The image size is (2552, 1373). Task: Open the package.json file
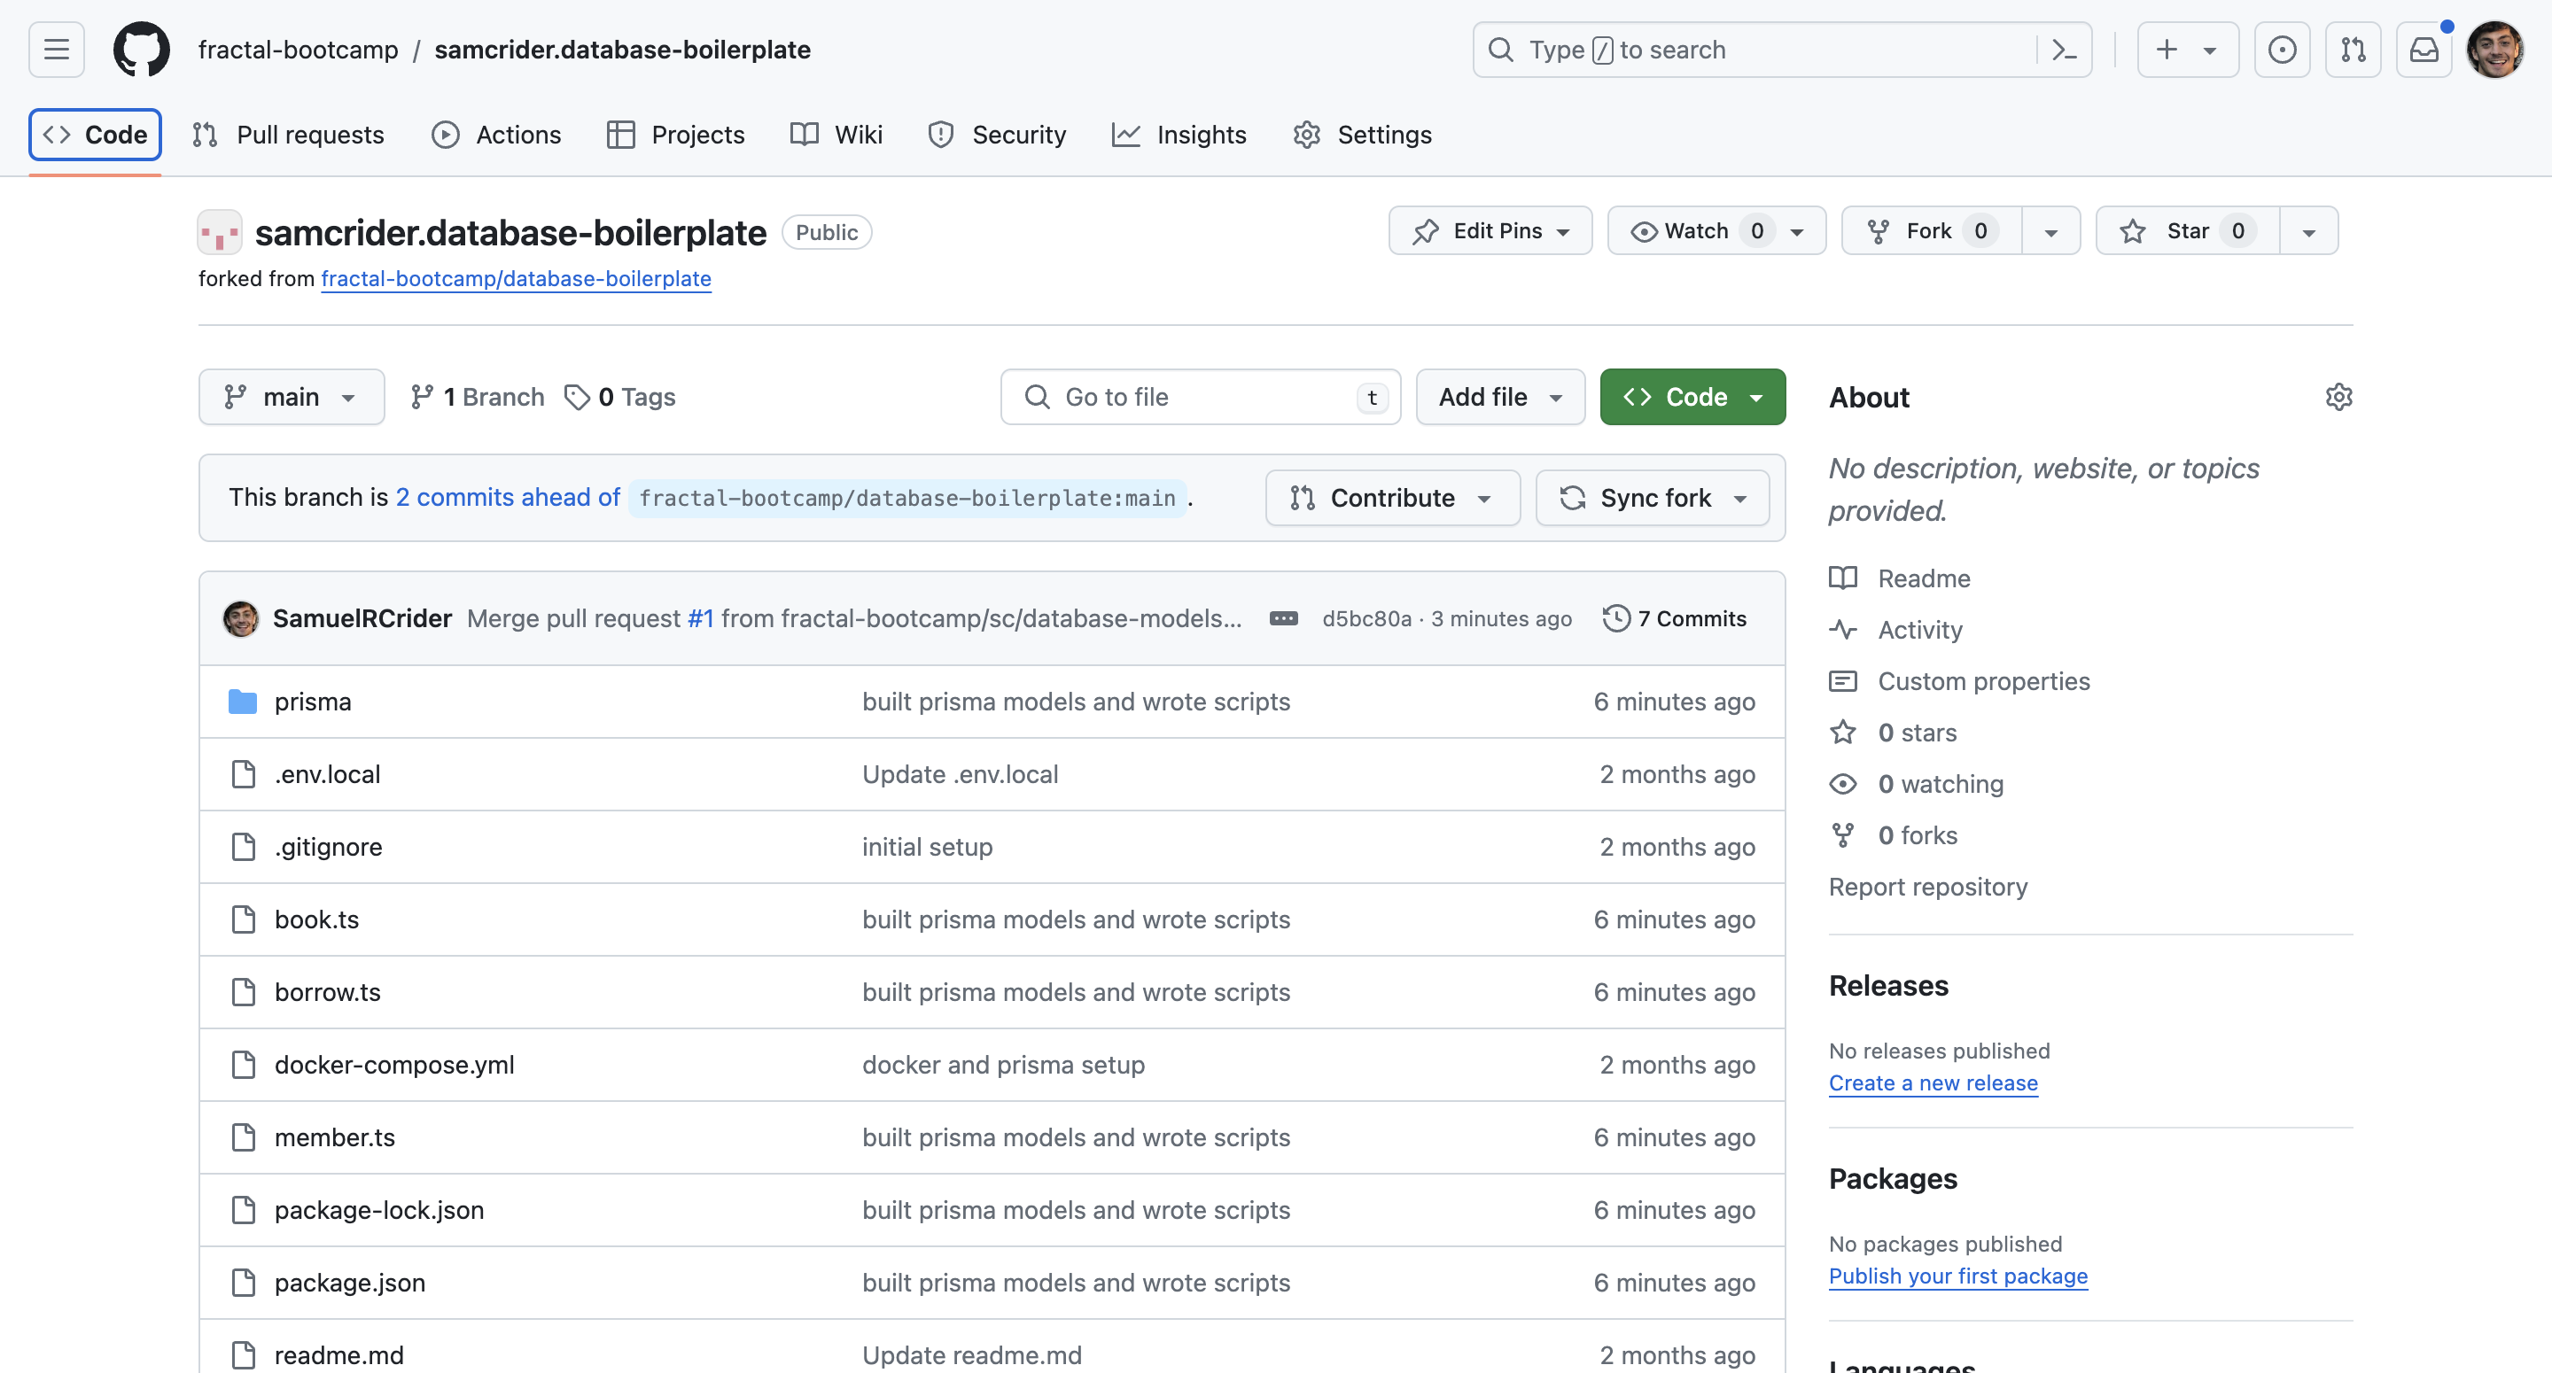click(x=350, y=1283)
